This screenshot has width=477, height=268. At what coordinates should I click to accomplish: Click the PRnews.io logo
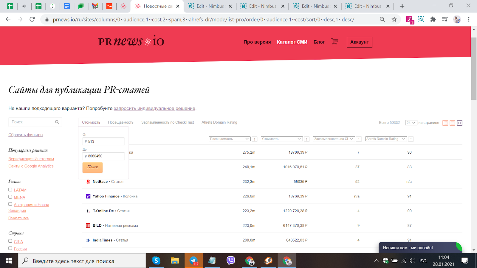131,41
